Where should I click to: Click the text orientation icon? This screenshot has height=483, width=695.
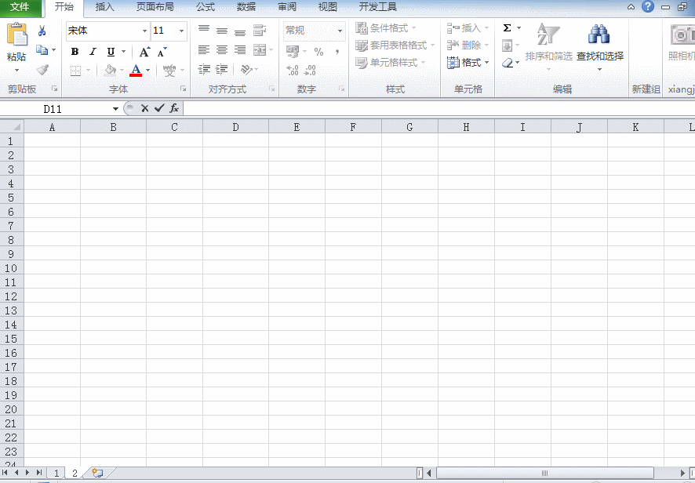[x=246, y=70]
